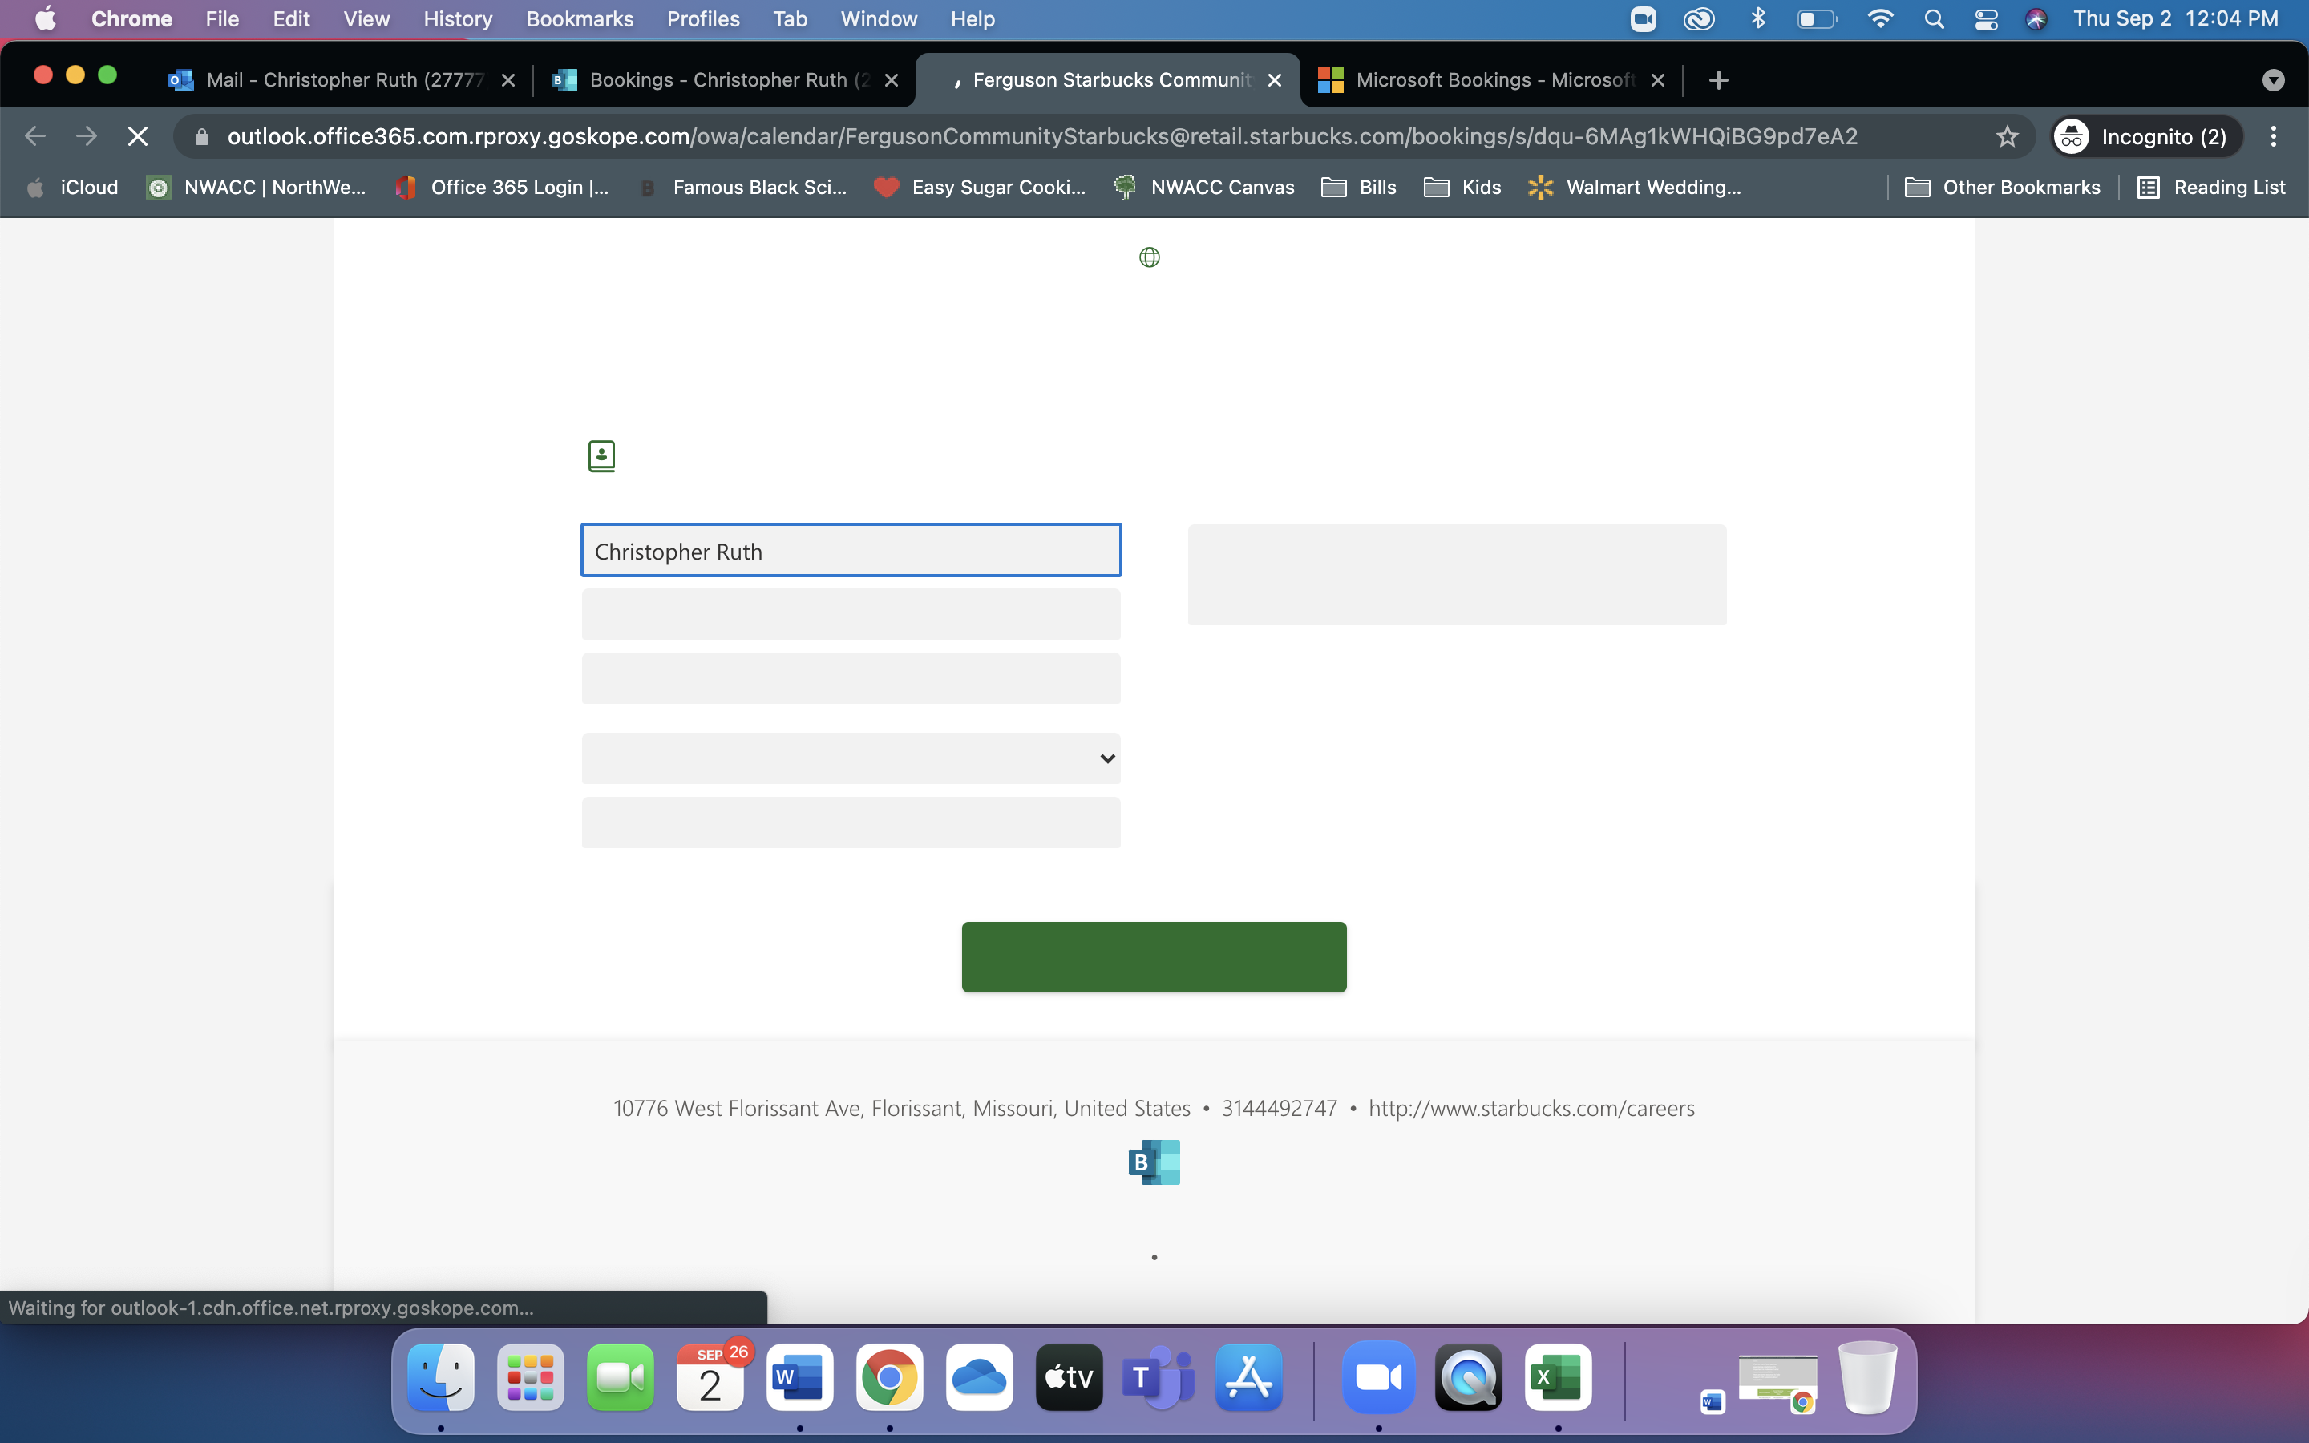Open the Chrome File menu
The height and width of the screenshot is (1443, 2309).
tap(221, 19)
